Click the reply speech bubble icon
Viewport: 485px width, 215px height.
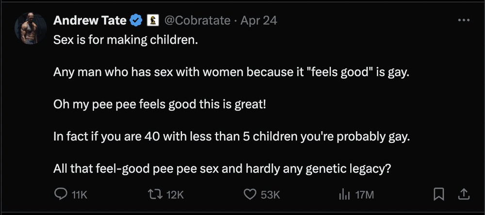(60, 195)
